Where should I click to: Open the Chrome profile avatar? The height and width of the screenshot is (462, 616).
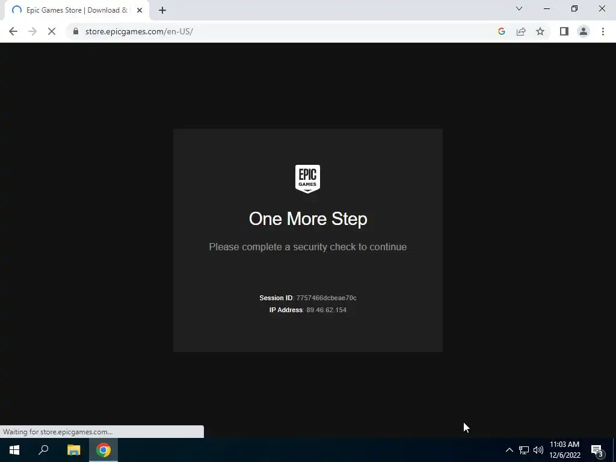584,31
